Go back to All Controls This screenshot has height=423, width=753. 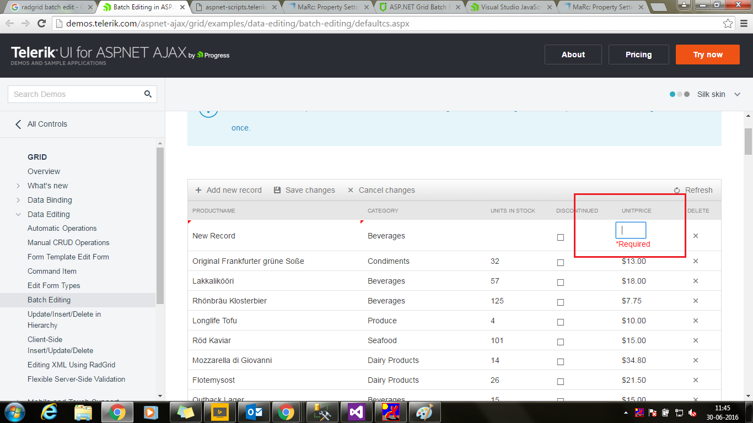41,124
